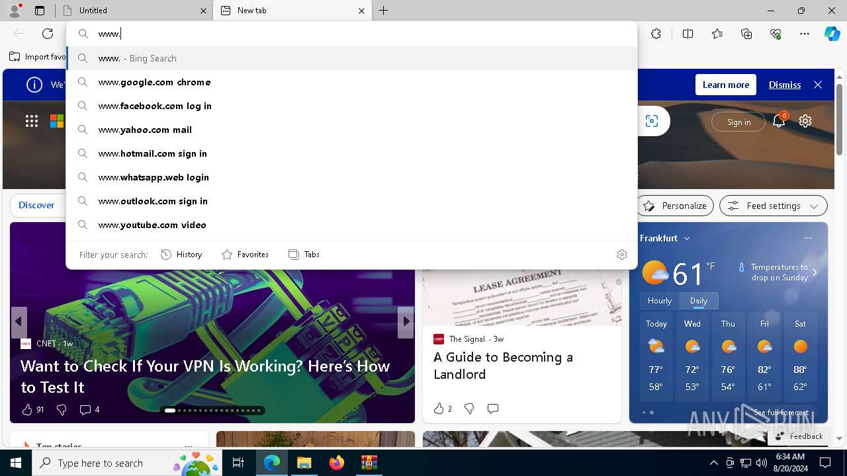This screenshot has width=847, height=476.
Task: Open the Personalize button
Action: (x=675, y=206)
